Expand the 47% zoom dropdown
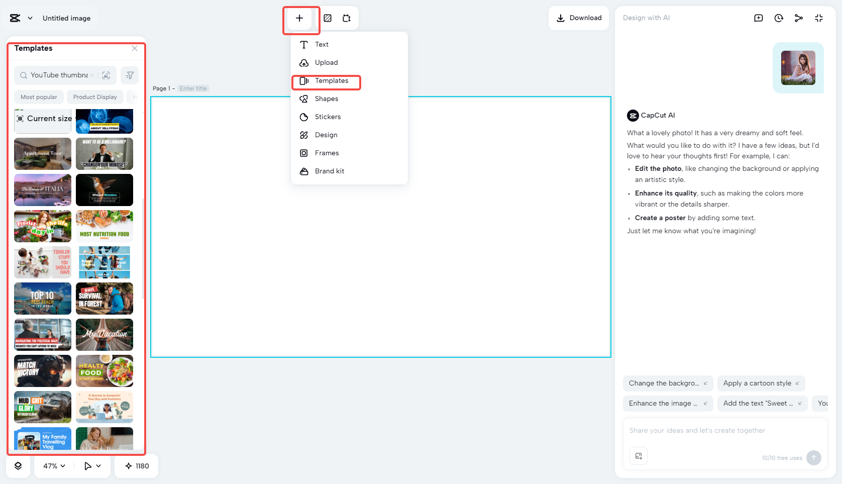This screenshot has height=484, width=842. coord(54,466)
